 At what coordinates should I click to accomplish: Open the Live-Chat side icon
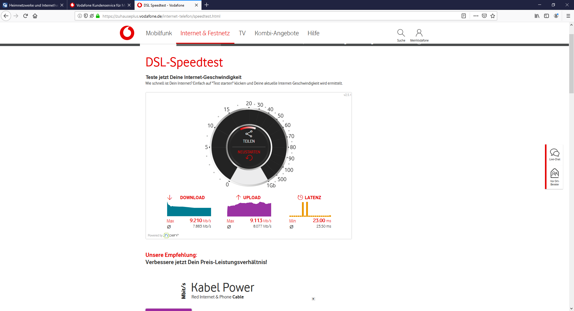point(555,155)
